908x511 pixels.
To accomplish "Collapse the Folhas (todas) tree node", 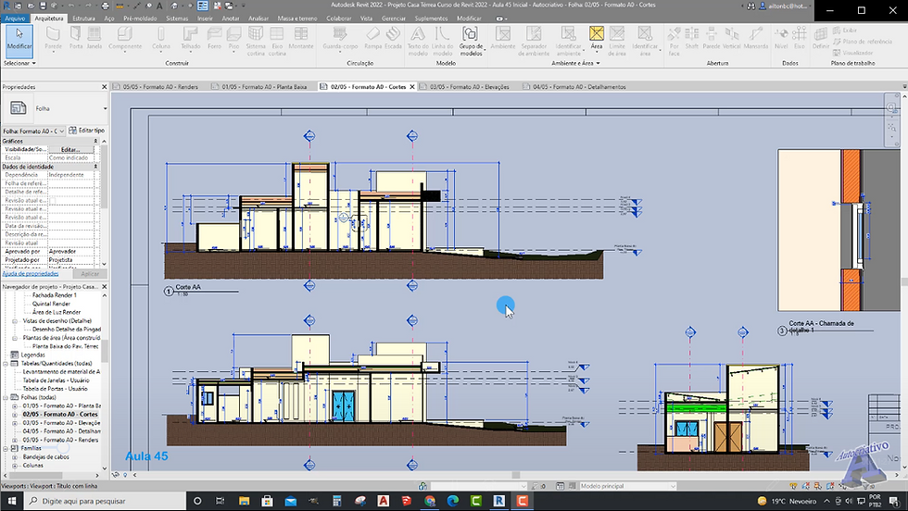I will (x=6, y=397).
